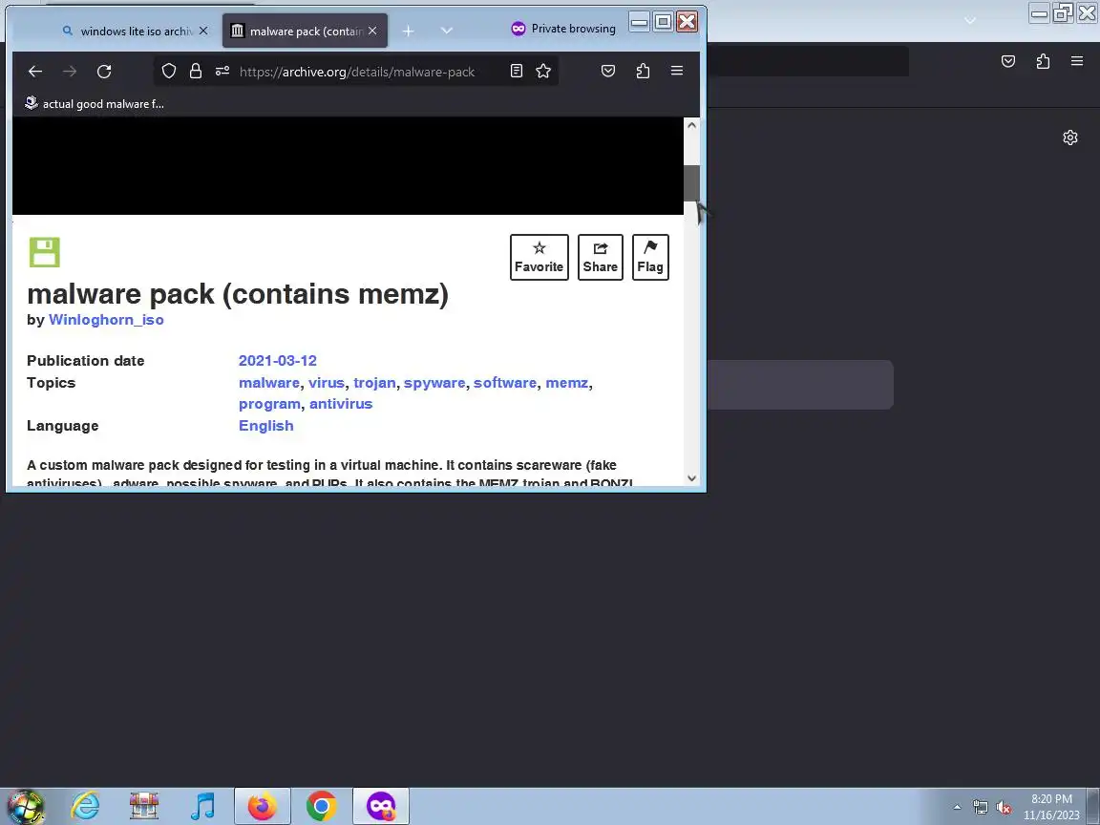Bookmark this page with the star

543,71
